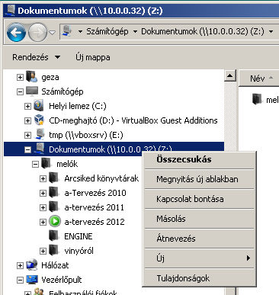
Task: Click the Back navigation arrow button
Action: [x=16, y=32]
